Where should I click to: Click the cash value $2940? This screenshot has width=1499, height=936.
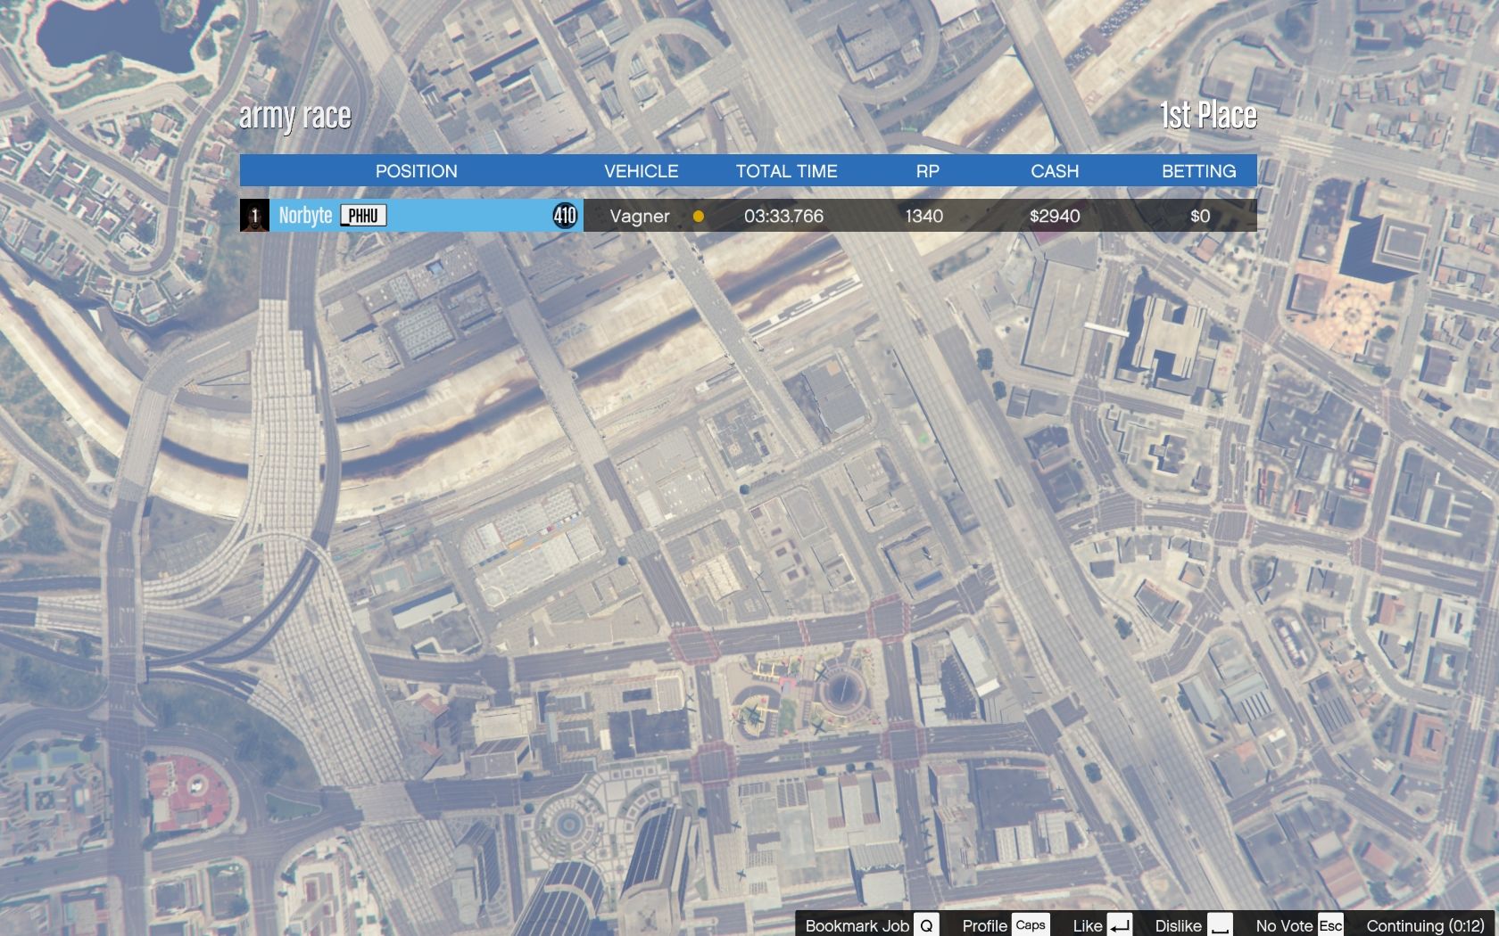(x=1055, y=217)
